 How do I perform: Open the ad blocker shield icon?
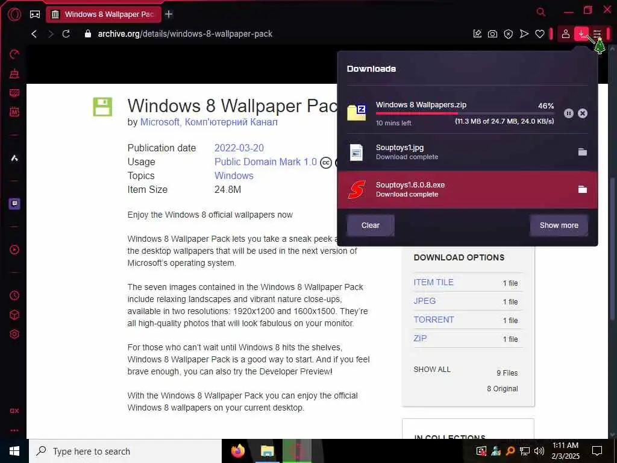509,34
